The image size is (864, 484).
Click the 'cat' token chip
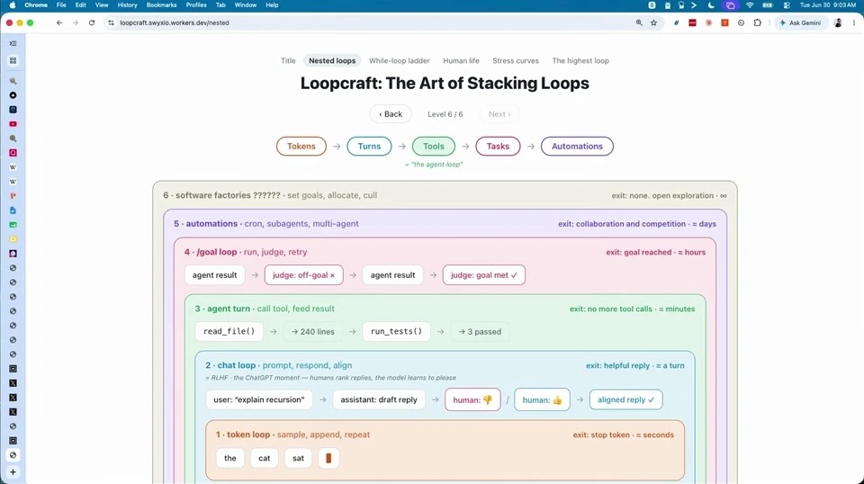click(x=265, y=458)
